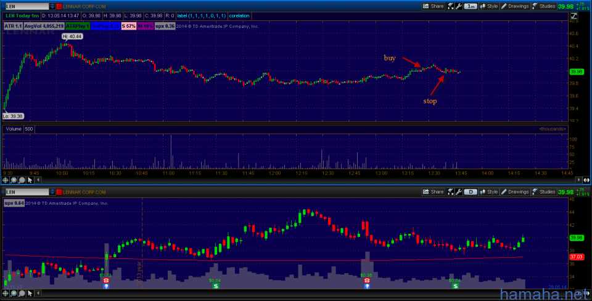The width and height of the screenshot is (592, 301).
Task: Open chart settings wrench, upper chart
Action: (459, 6)
